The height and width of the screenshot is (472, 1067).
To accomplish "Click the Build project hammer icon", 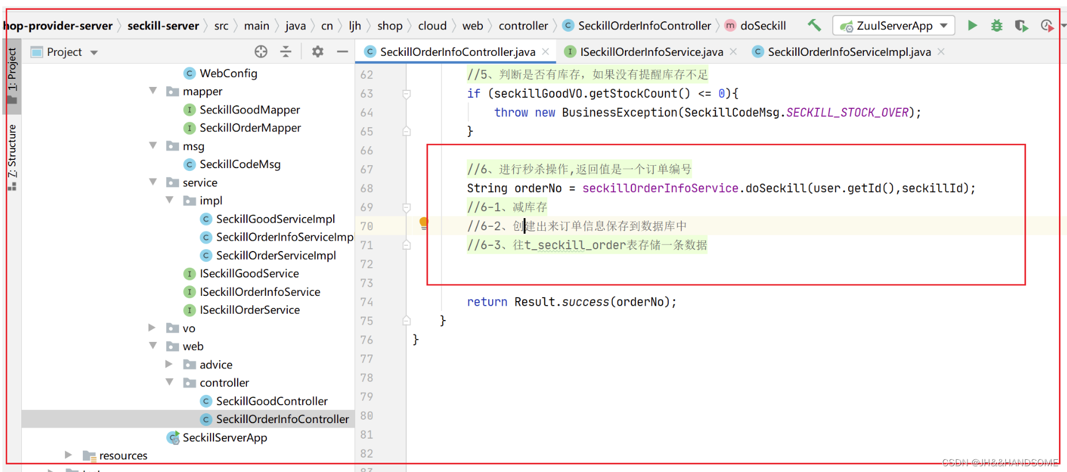I will click(814, 25).
